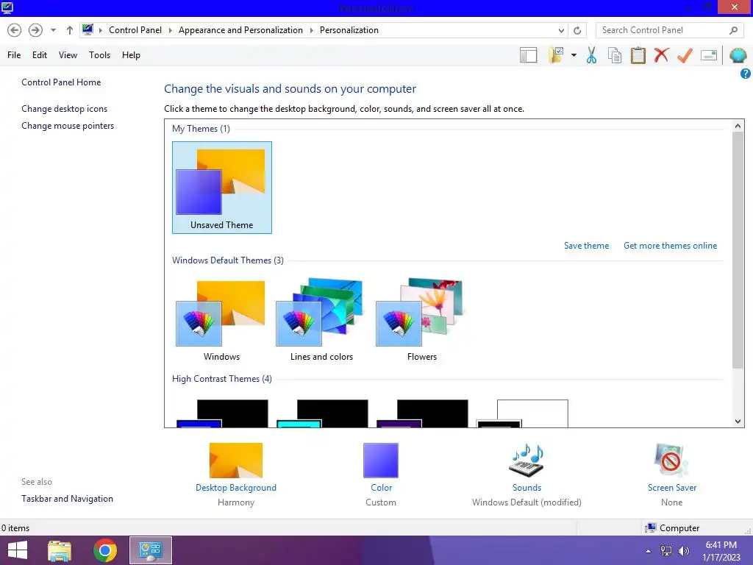
Task: Open the Help menu
Action: [131, 54]
